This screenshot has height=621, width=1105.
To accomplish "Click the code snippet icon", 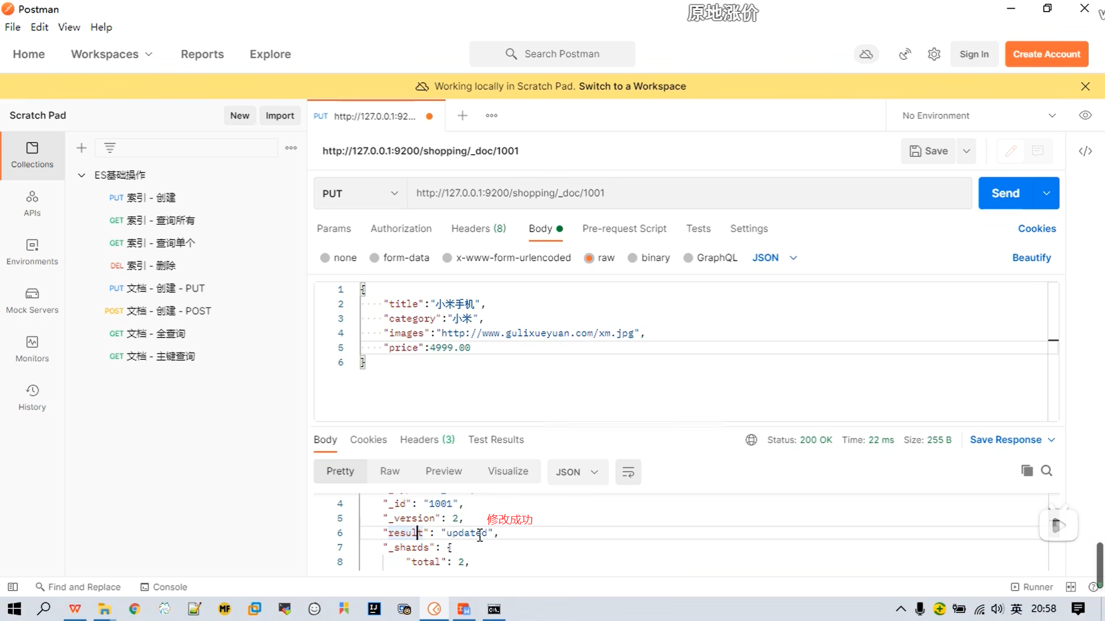I will [x=1085, y=151].
